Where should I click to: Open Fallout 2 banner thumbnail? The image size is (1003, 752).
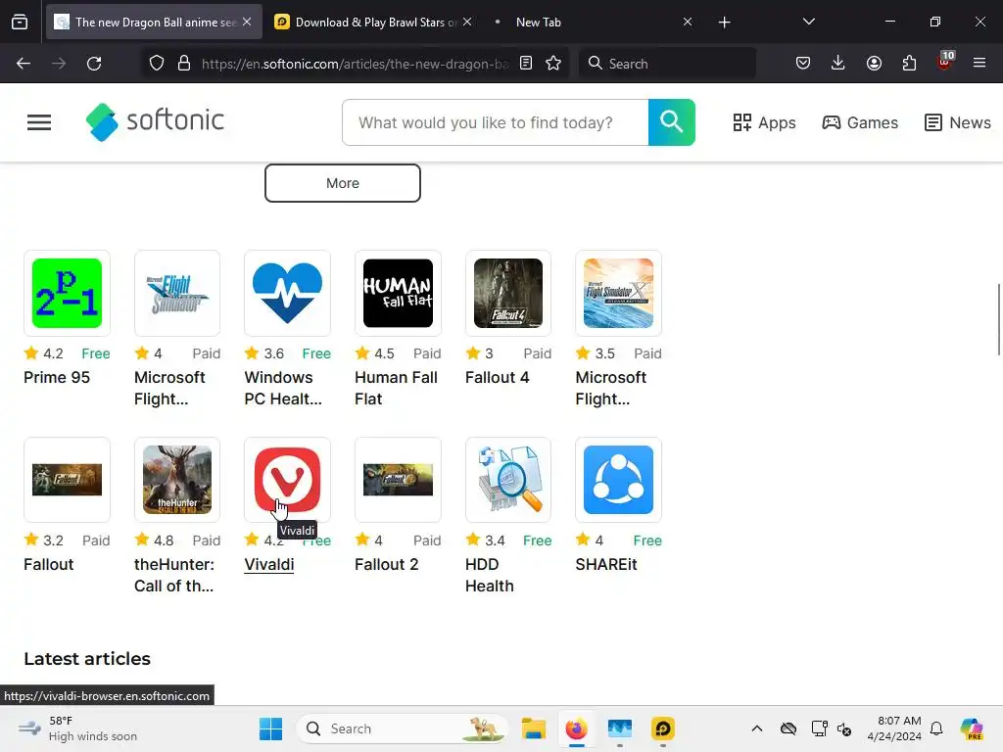[398, 480]
